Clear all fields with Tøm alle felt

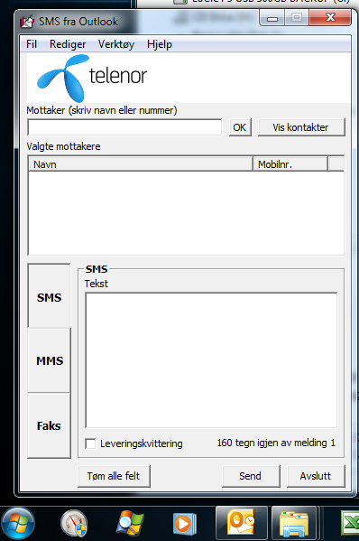pos(114,476)
